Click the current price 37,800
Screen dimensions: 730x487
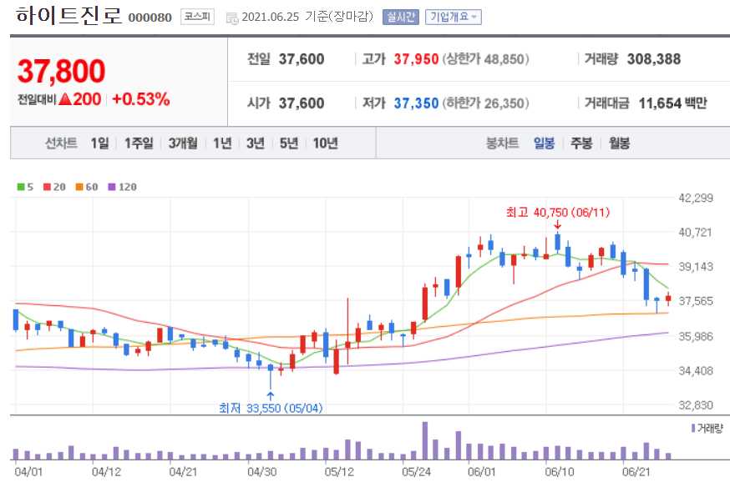[x=62, y=71]
